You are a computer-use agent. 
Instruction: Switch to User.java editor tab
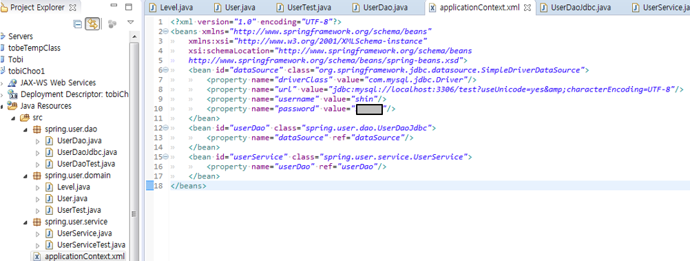click(x=235, y=8)
